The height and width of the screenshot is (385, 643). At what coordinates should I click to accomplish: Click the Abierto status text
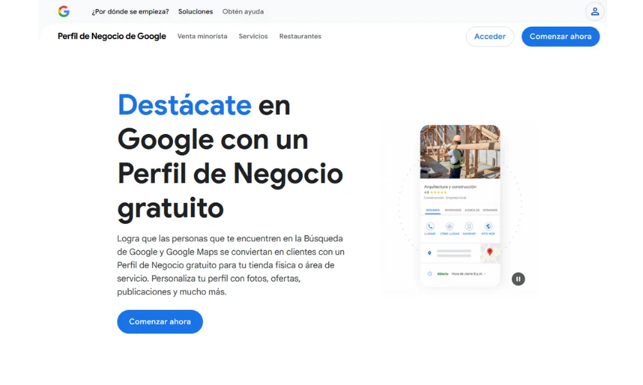tap(442, 274)
